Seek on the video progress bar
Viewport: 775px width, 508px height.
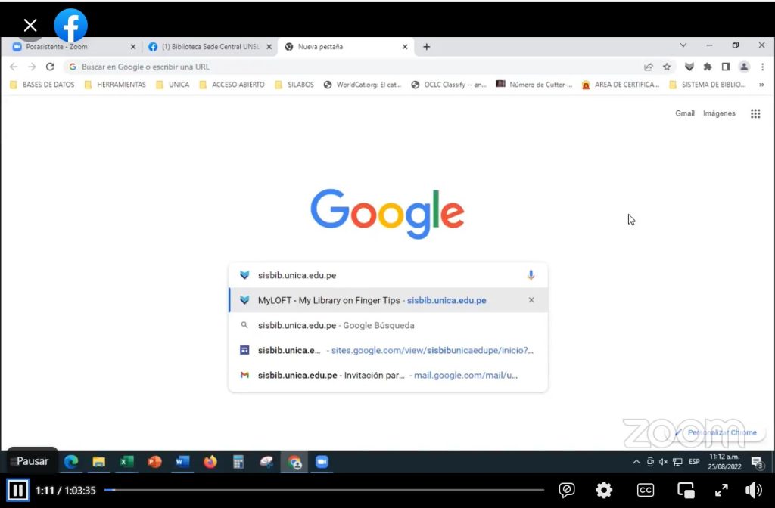tap(324, 490)
